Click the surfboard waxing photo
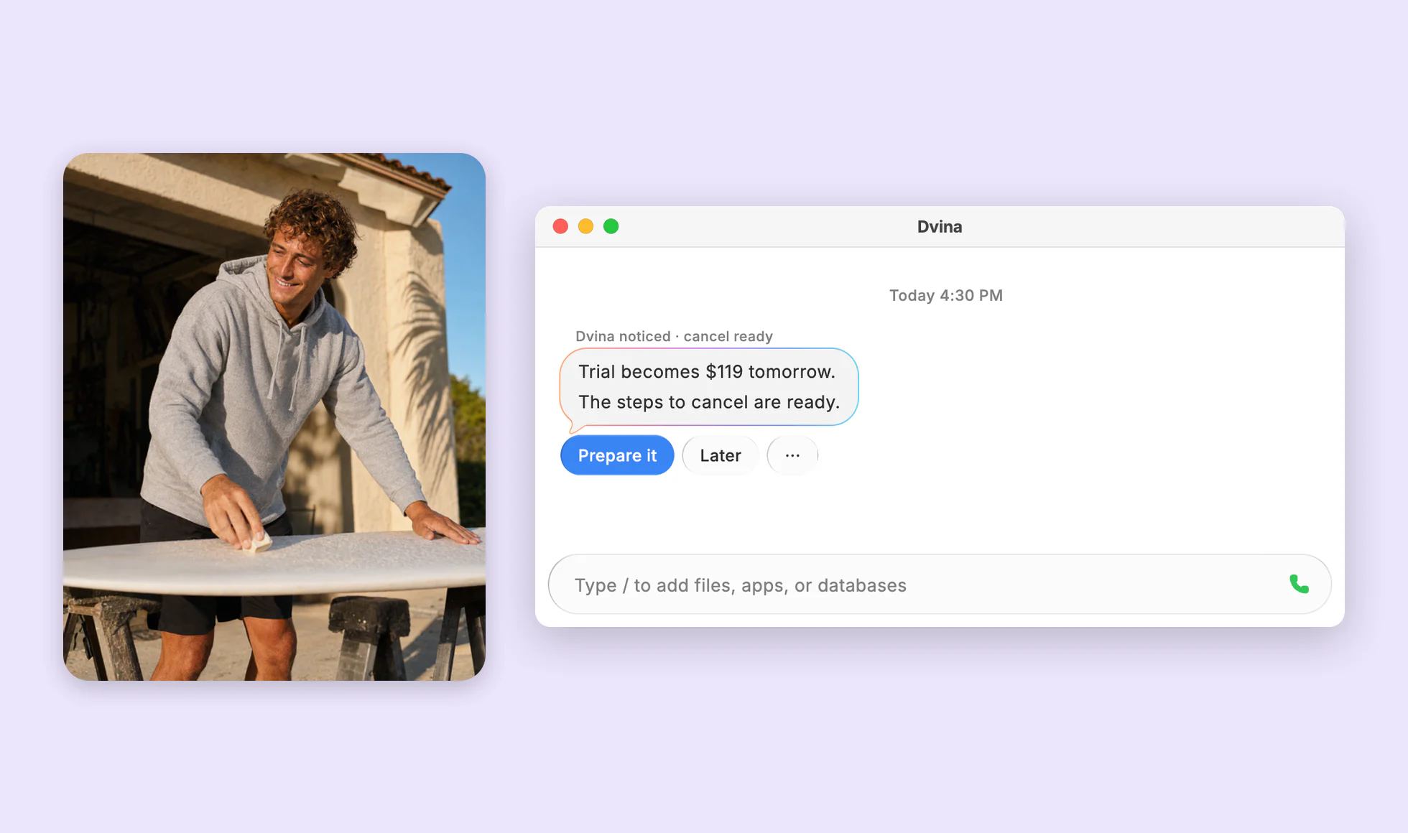Image resolution: width=1408 pixels, height=833 pixels. tap(274, 416)
